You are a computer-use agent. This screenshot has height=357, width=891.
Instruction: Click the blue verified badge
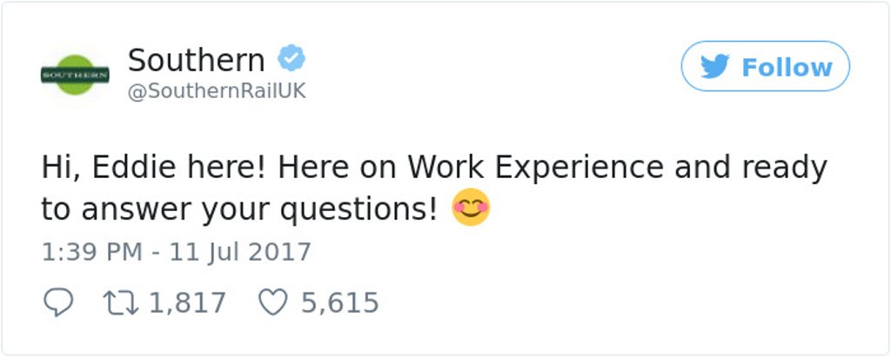(x=291, y=60)
